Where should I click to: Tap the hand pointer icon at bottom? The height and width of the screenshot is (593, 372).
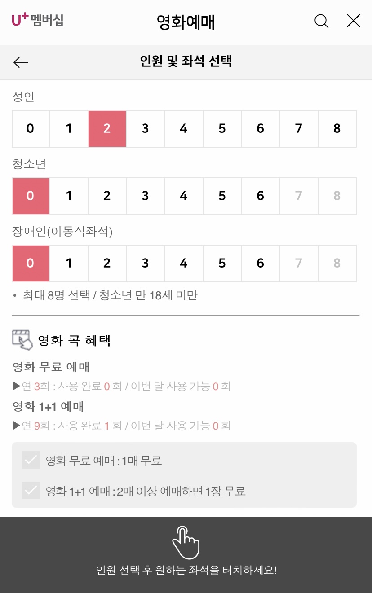pyautogui.click(x=186, y=543)
